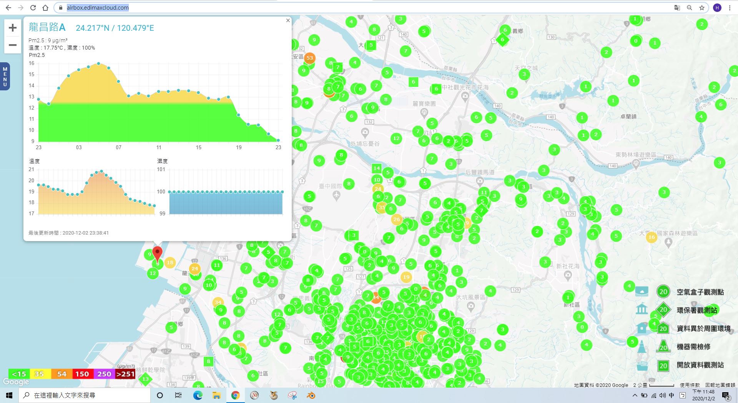This screenshot has width=738, height=403.
Task: Go back in browser history
Action: (x=8, y=8)
